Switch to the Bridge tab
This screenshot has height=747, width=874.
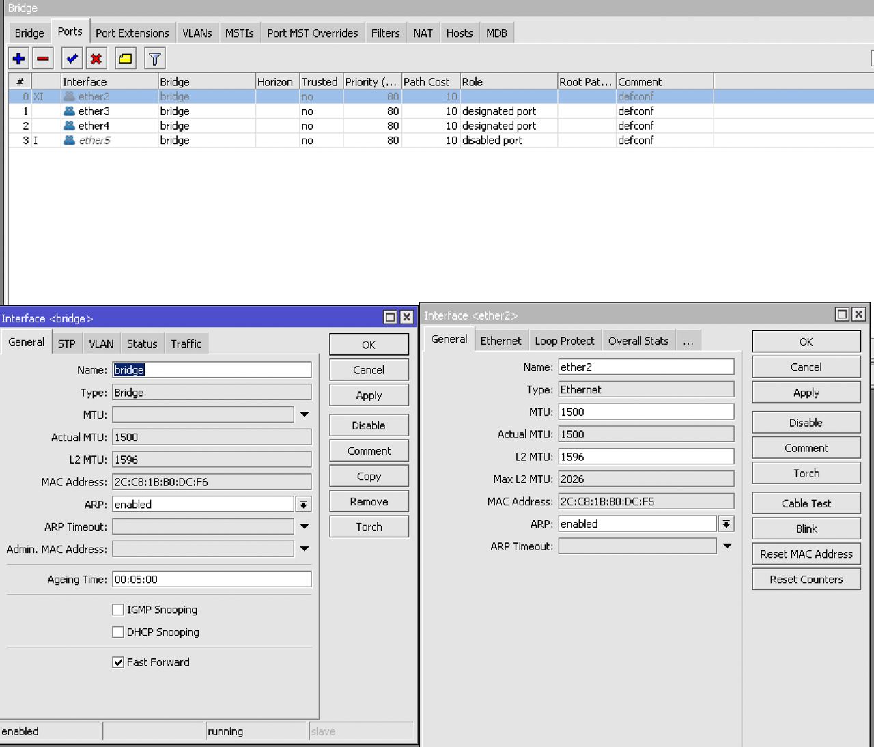point(29,33)
